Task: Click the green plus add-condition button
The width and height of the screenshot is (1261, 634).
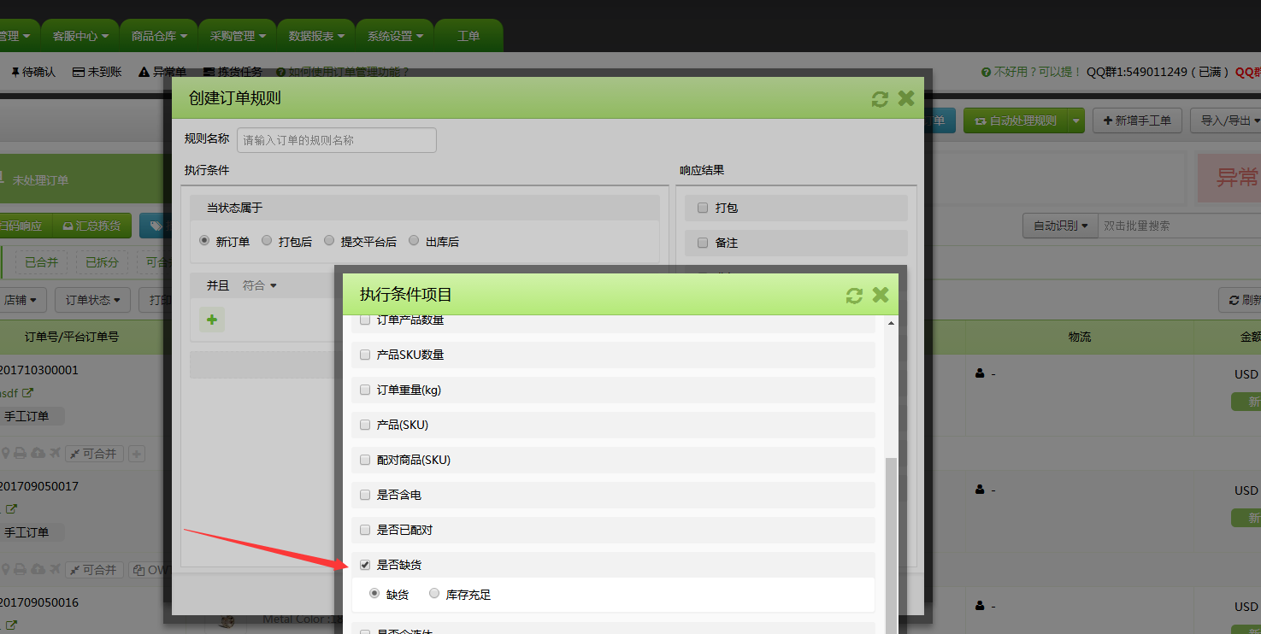Action: click(212, 320)
